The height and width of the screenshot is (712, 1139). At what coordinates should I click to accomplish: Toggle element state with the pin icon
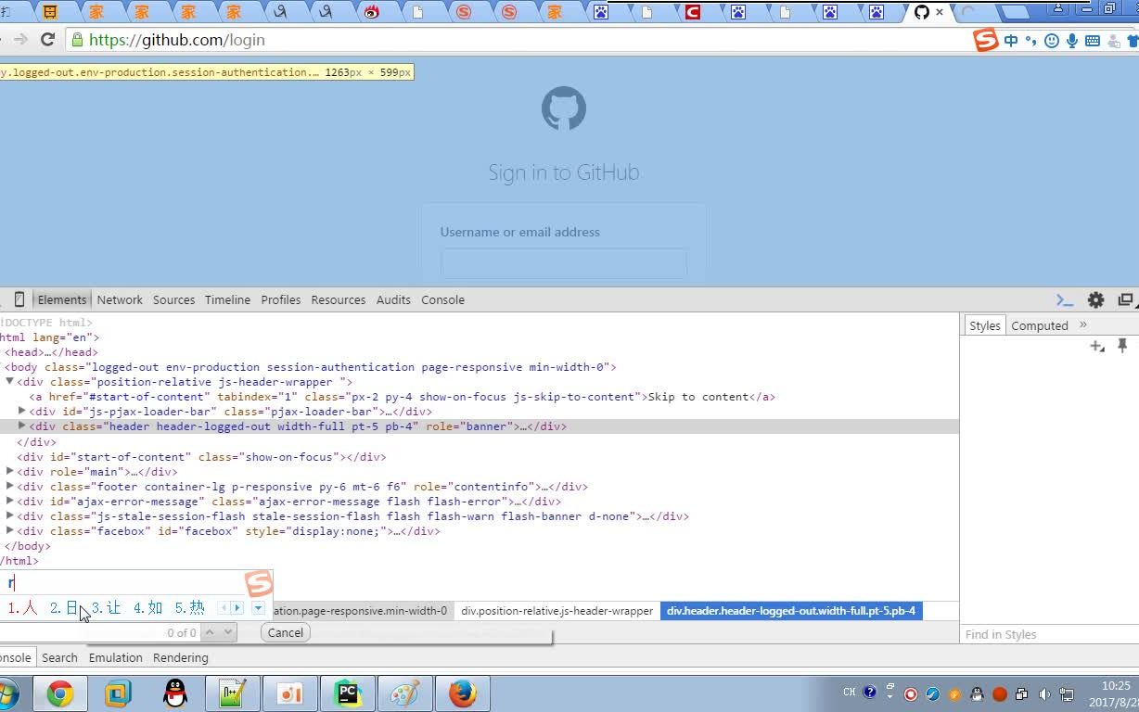1122,345
